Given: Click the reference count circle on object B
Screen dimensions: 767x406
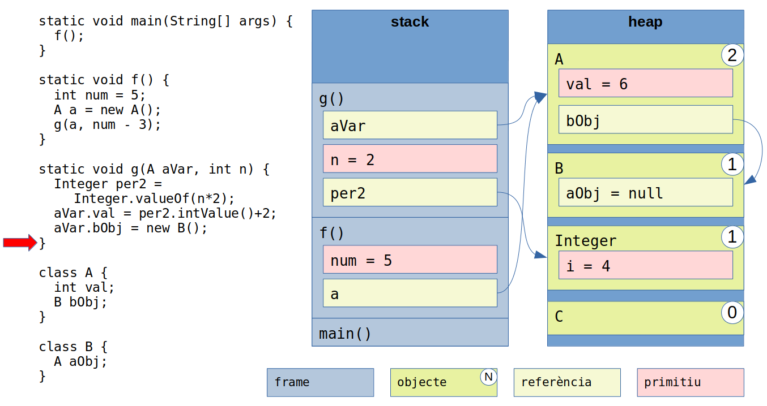Looking at the screenshot, I should click(732, 165).
